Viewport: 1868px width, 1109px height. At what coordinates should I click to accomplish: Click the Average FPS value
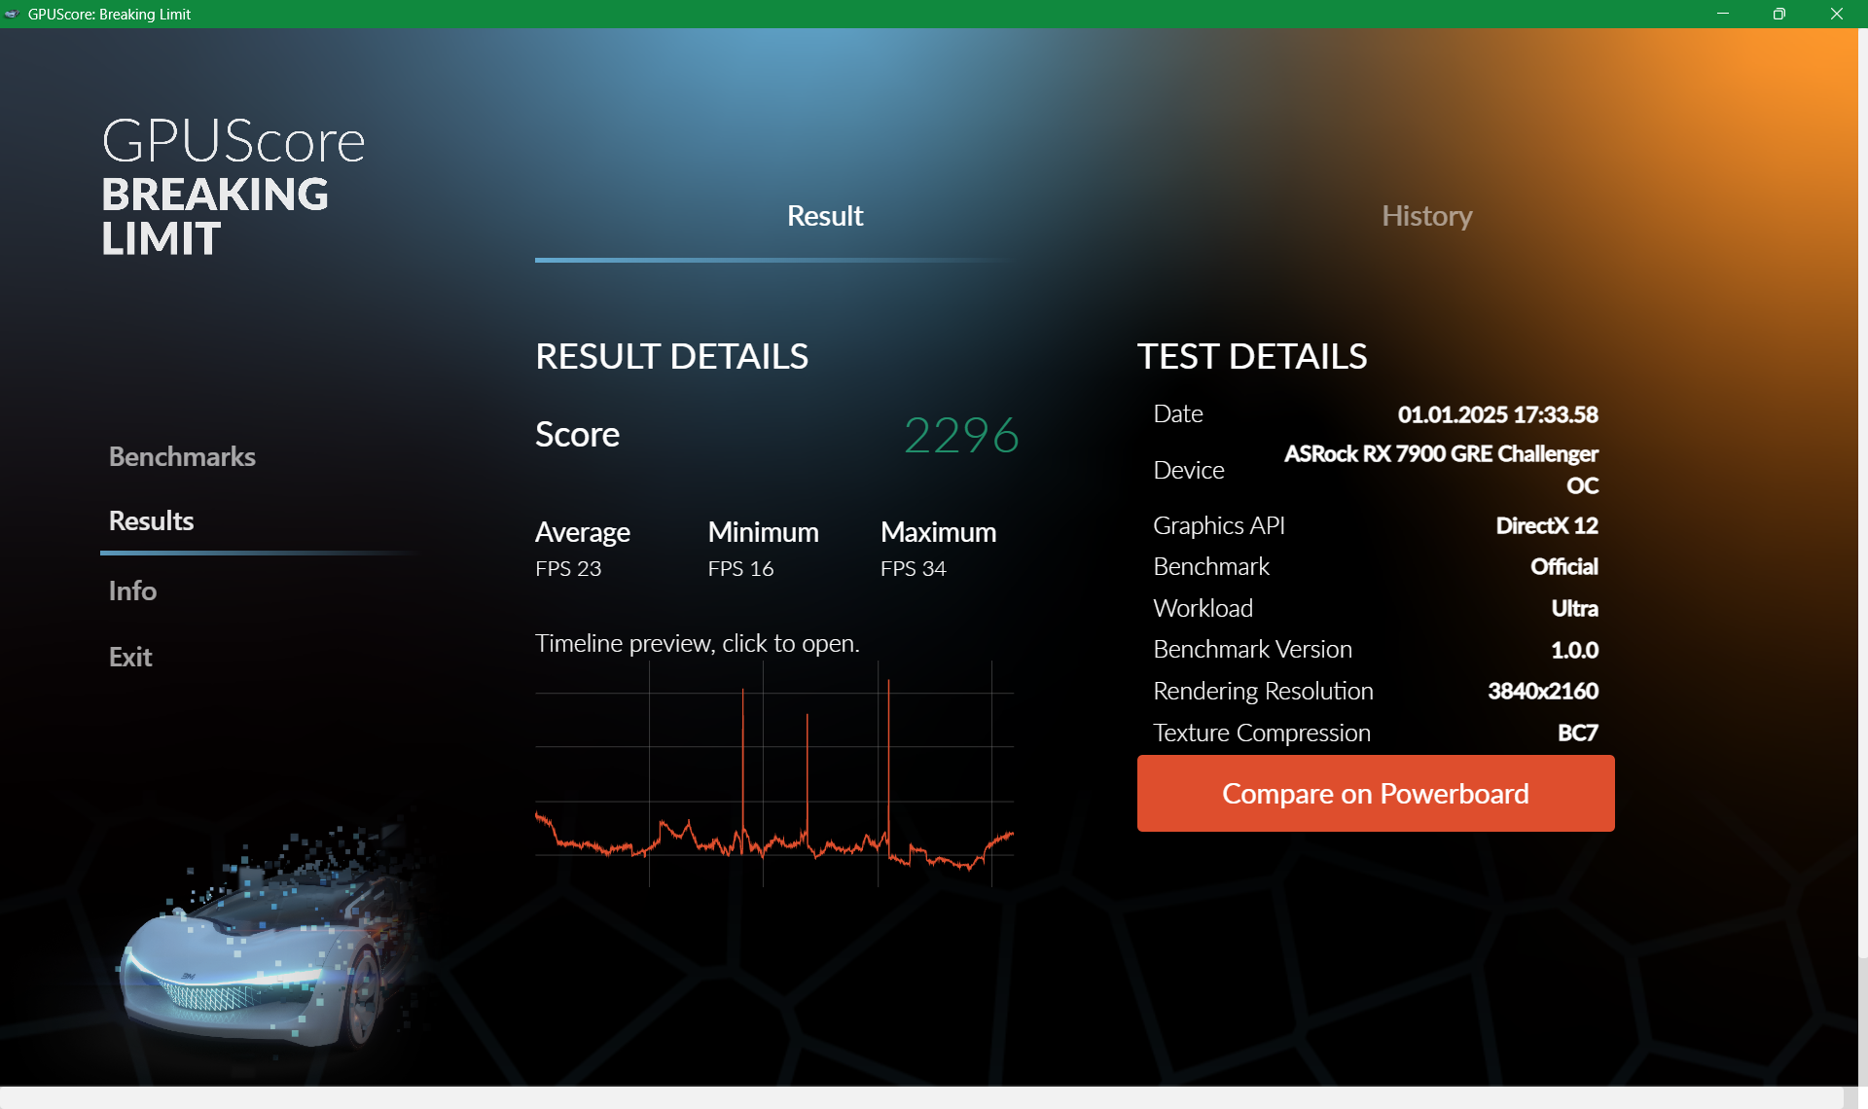coord(568,568)
